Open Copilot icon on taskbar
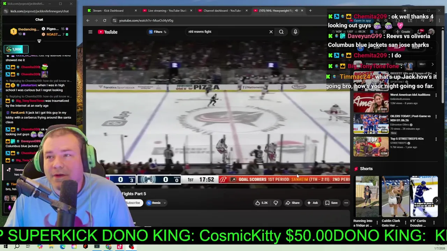This screenshot has width=447, height=251. [40, 247]
